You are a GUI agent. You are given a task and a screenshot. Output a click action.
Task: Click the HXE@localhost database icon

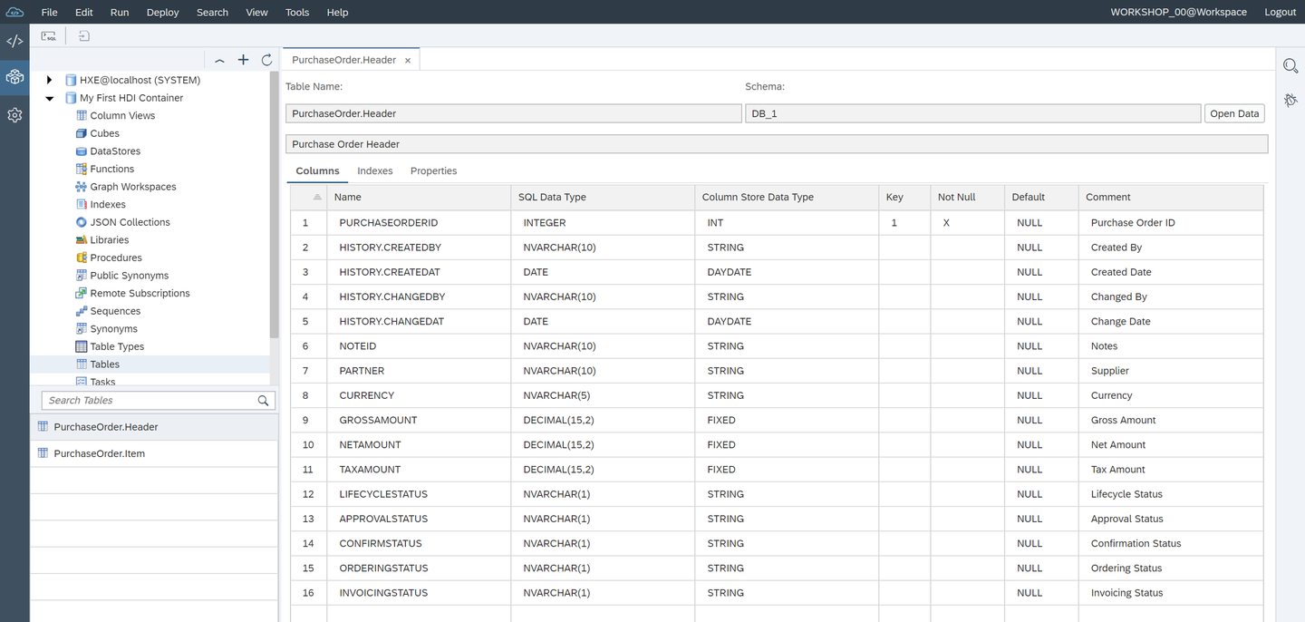pos(71,80)
